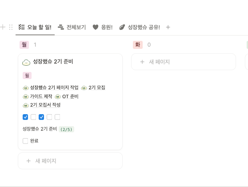
Task: Click the six-dot drag handle icon
Action: click(x=11, y=27)
